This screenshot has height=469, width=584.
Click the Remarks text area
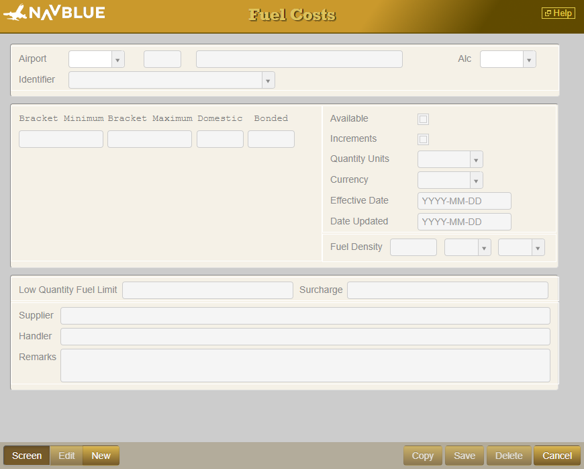pos(305,366)
